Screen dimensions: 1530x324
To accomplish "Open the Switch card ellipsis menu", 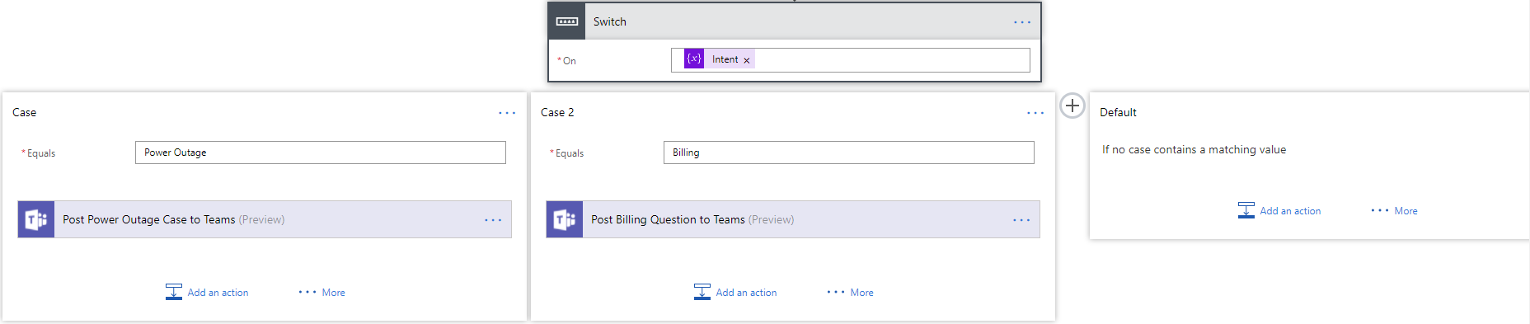I will tap(1022, 22).
